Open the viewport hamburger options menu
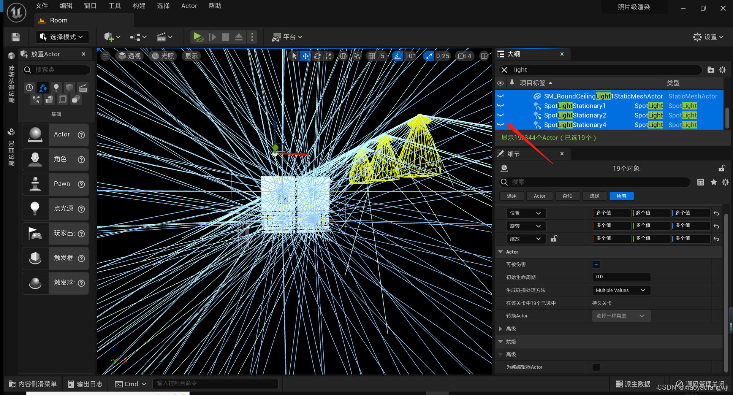Viewport: 733px width, 395px height. coord(106,56)
